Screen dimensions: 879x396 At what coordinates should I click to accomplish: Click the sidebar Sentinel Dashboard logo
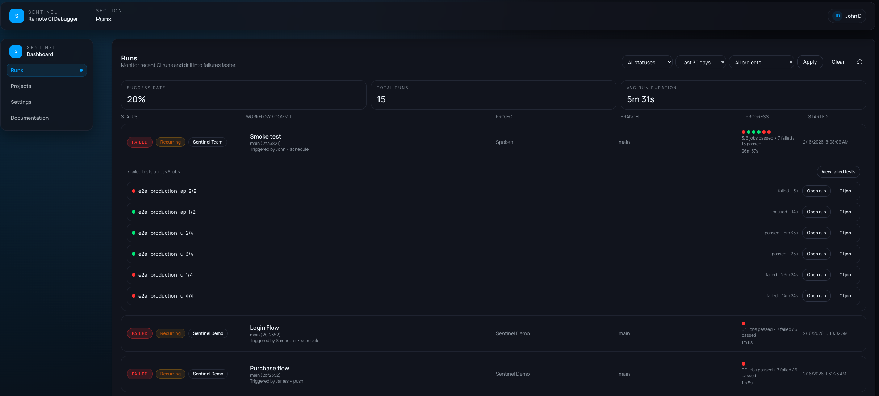[x=16, y=51]
